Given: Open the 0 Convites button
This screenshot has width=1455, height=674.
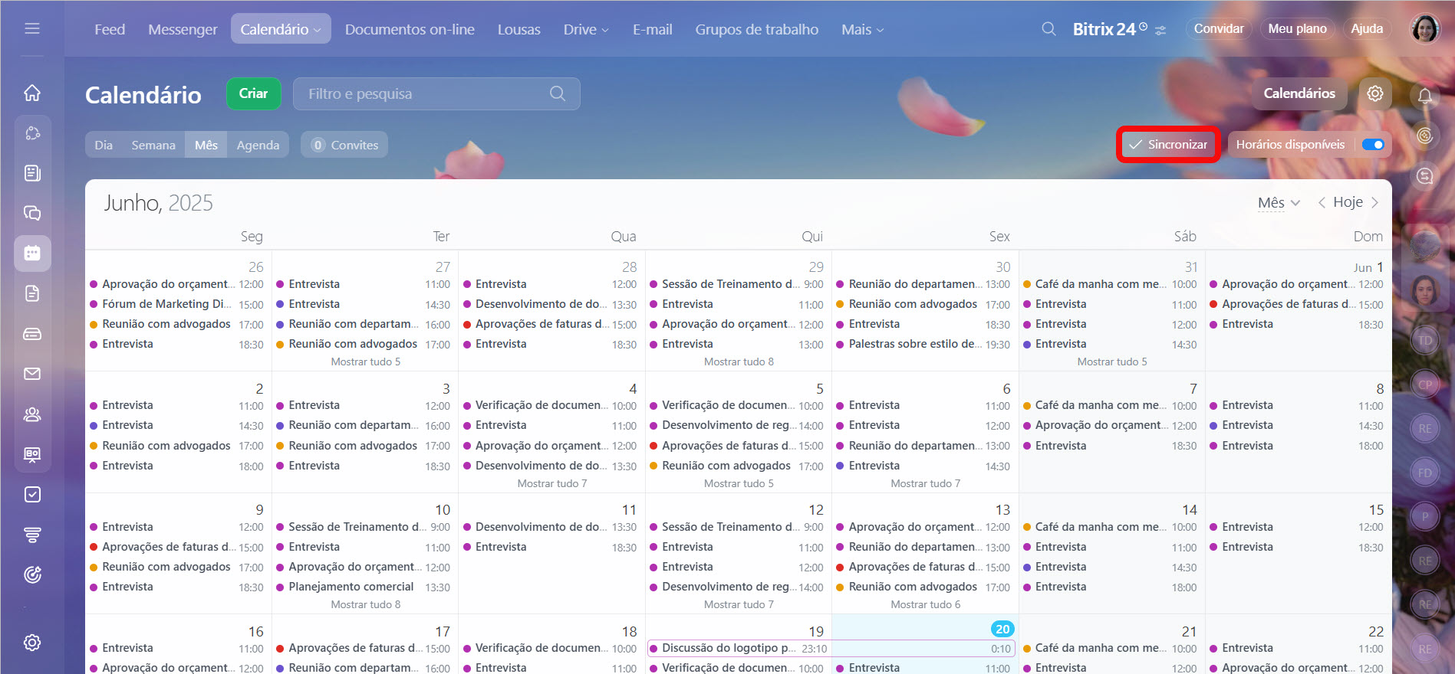Looking at the screenshot, I should pyautogui.click(x=344, y=145).
